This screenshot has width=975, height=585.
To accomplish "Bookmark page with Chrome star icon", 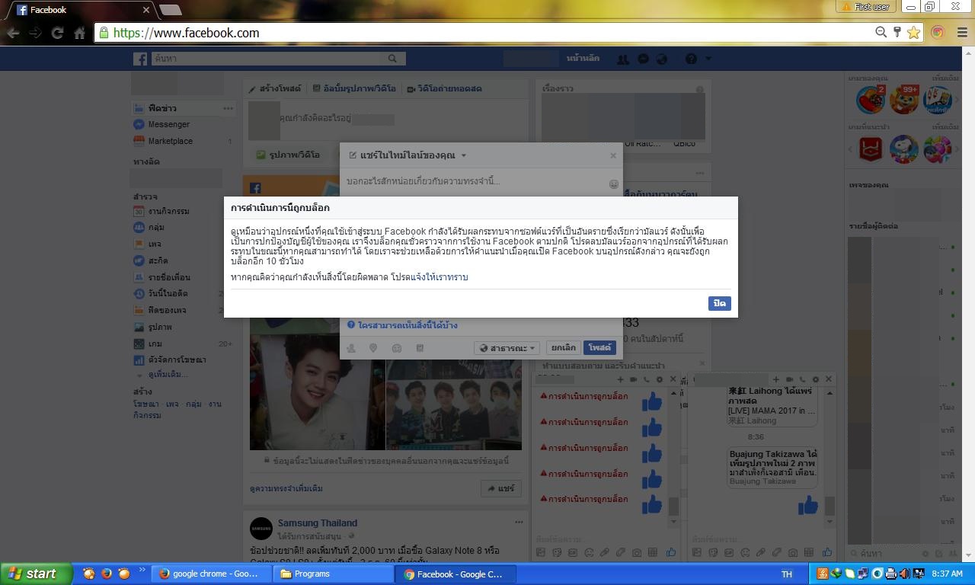I will click(913, 32).
